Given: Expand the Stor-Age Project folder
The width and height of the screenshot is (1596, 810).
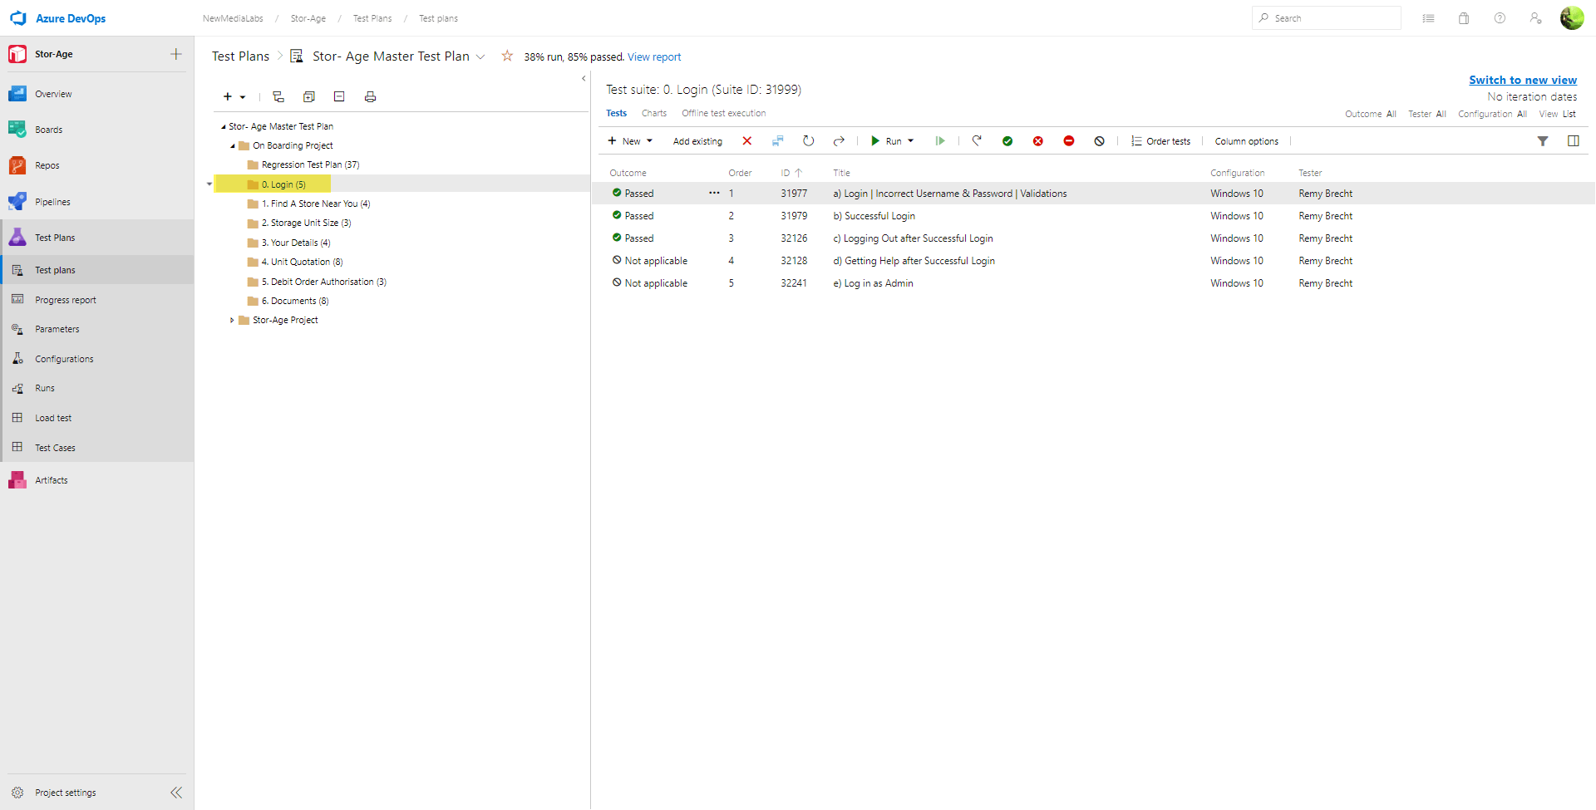Looking at the screenshot, I should 232,320.
